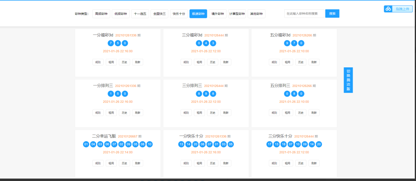This screenshot has width=416, height=181.
Task: Click ball 1 in 一分排列三 results
Action: pyautogui.click(x=111, y=94)
